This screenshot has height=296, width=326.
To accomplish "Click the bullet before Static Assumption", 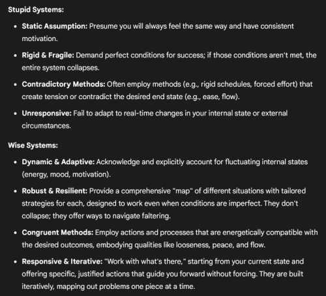I will (15, 27).
